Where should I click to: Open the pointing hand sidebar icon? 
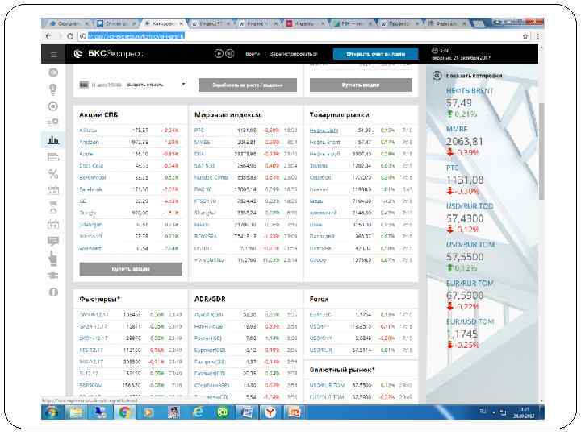coord(53,259)
